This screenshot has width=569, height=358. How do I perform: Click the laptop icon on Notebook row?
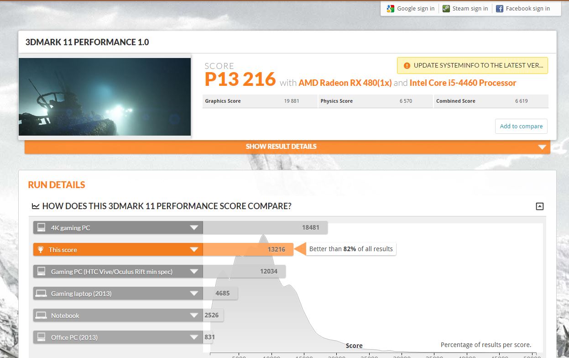tap(41, 315)
